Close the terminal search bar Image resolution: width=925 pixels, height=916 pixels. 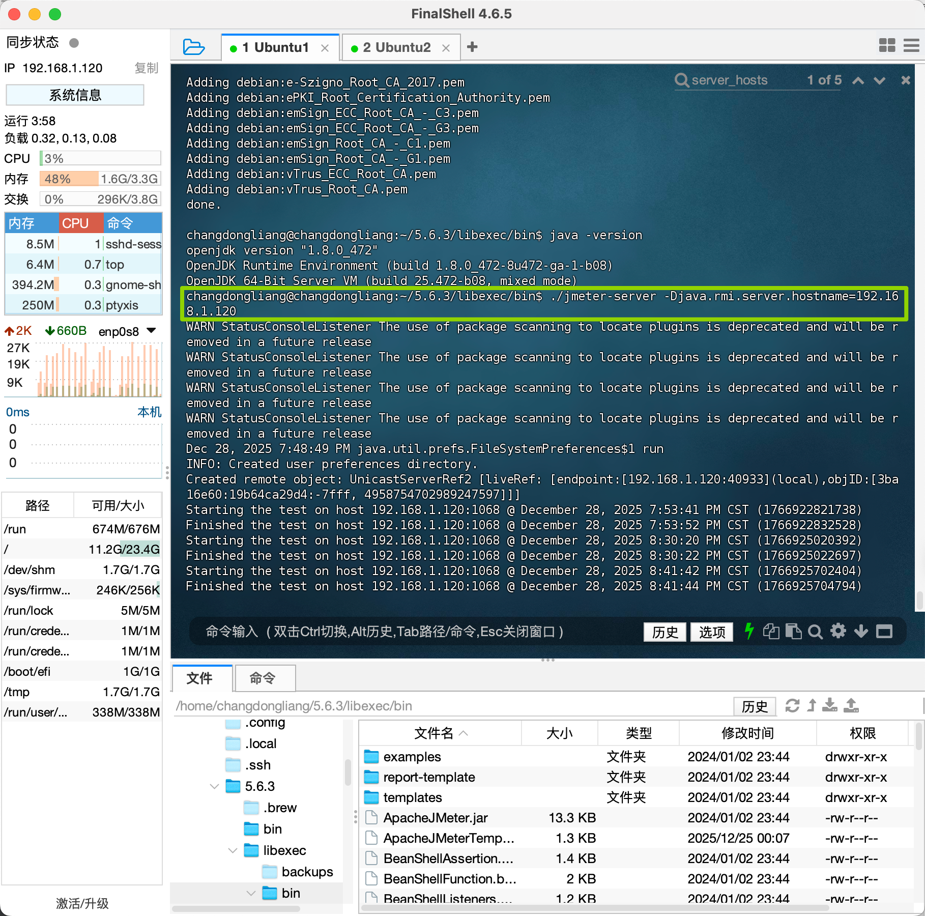pos(906,80)
